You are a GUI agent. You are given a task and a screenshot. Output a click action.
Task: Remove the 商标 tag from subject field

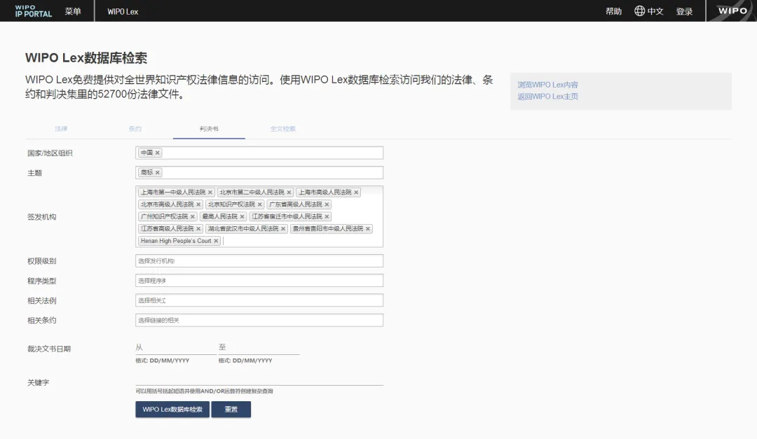(x=158, y=173)
